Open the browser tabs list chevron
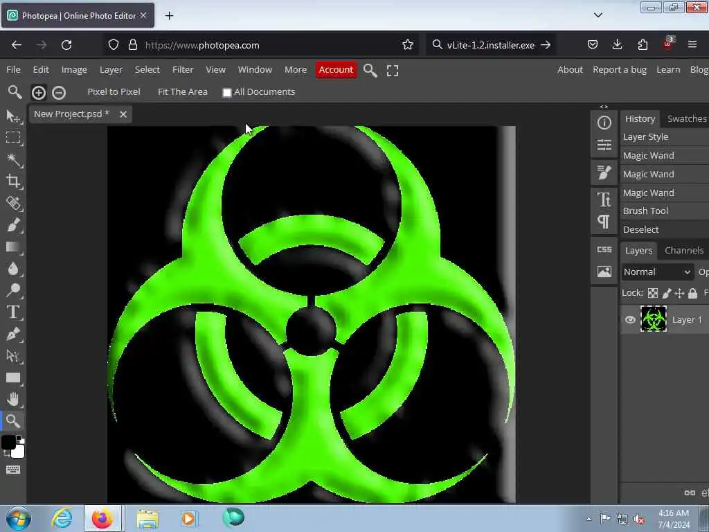 pyautogui.click(x=598, y=15)
